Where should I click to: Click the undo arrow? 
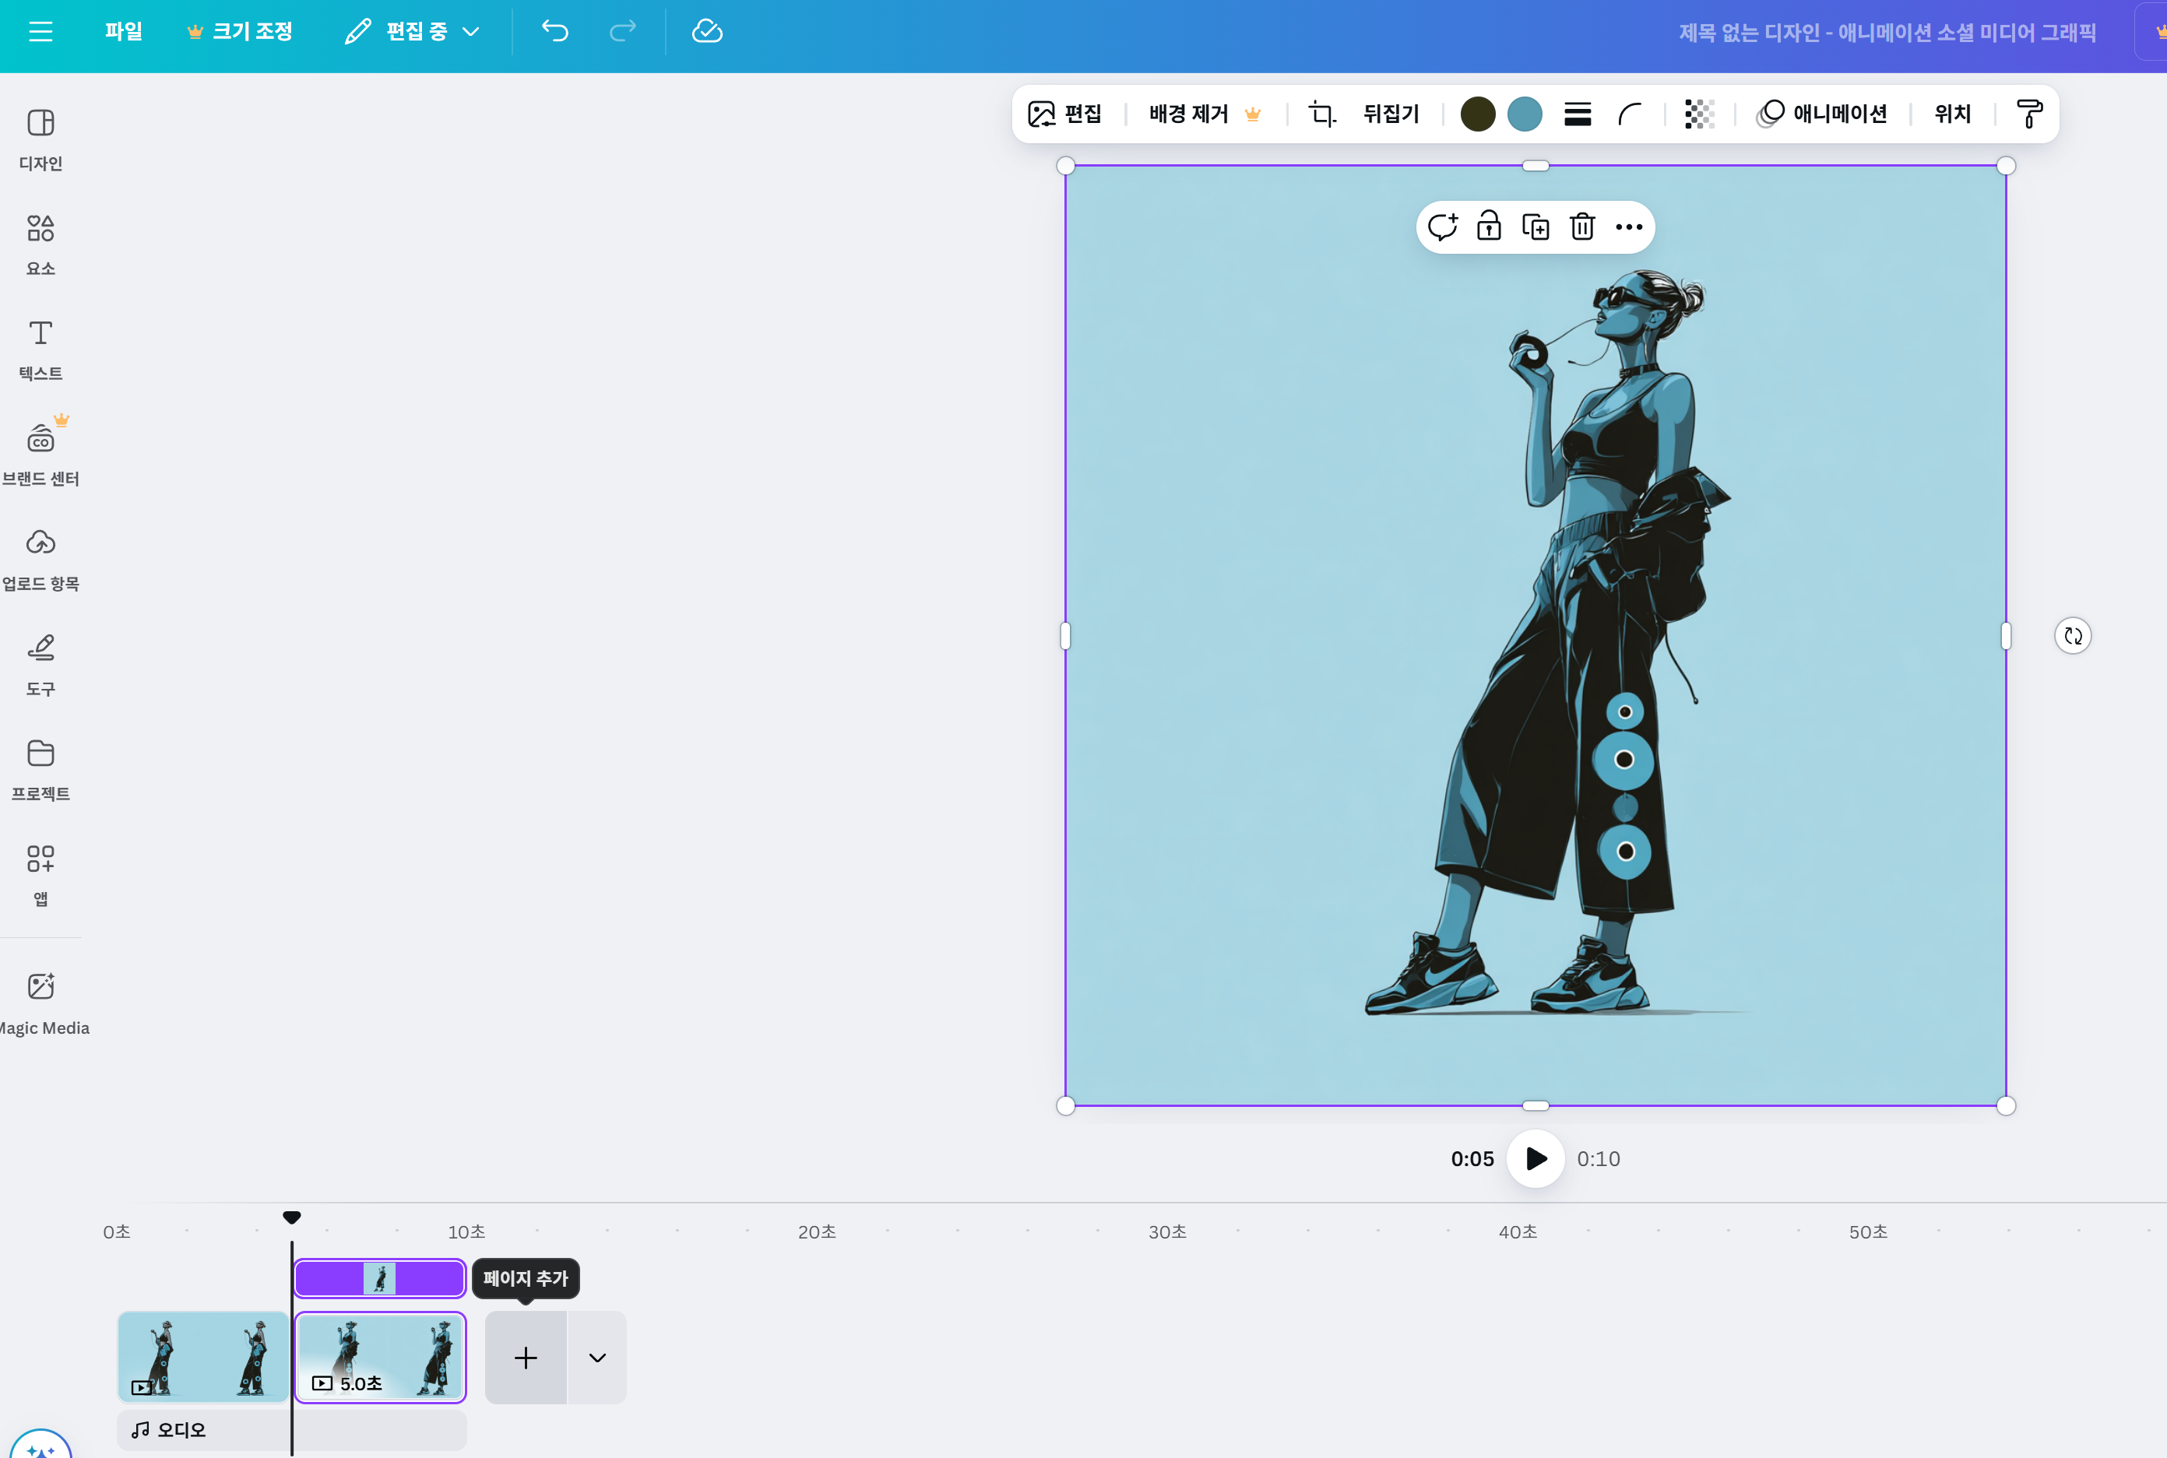click(x=554, y=32)
